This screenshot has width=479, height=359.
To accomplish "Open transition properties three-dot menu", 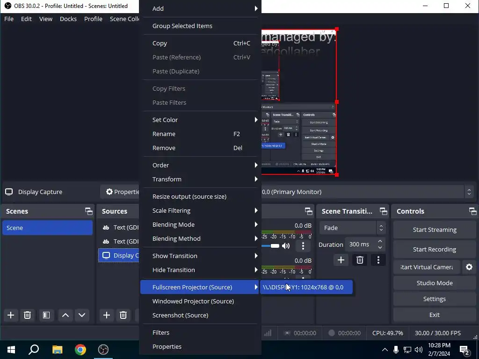I will pos(378,260).
